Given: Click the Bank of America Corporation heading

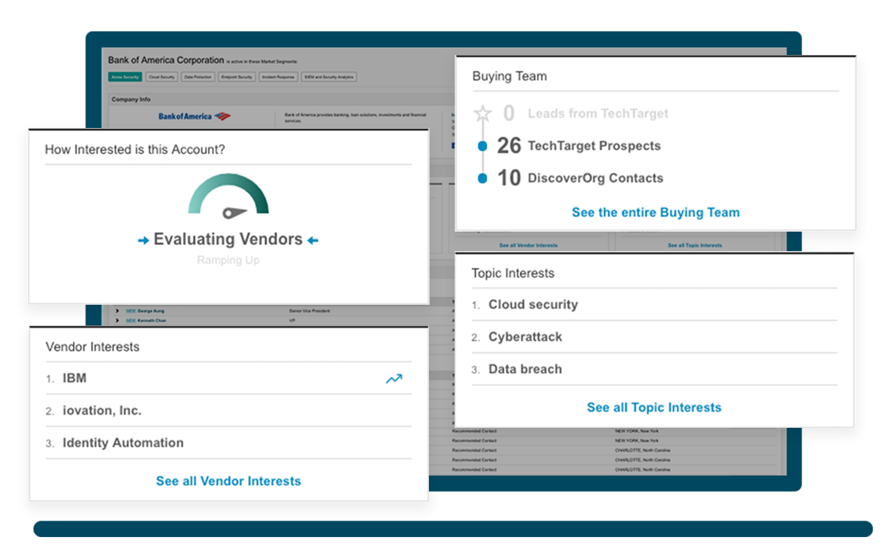Looking at the screenshot, I should 166,61.
